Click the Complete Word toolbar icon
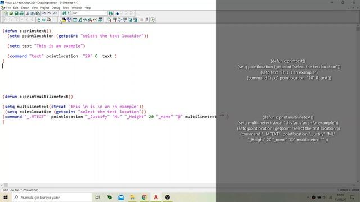Viewport: 360px width, 202px height. click(55, 13)
